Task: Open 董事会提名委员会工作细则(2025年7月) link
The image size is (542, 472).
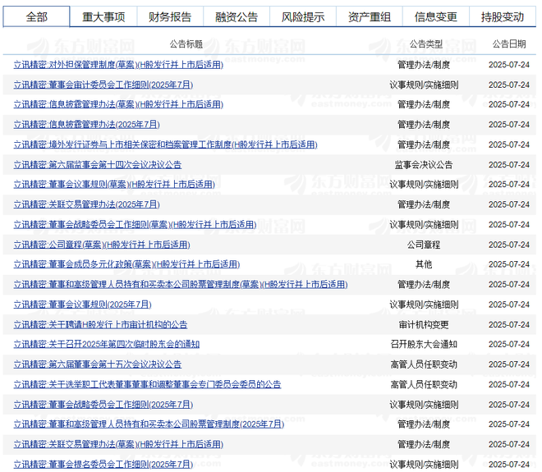Action: coord(103,464)
